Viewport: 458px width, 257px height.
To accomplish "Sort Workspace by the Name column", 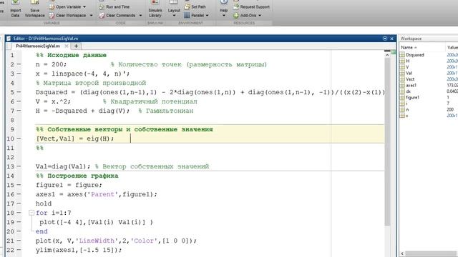I will (x=409, y=47).
